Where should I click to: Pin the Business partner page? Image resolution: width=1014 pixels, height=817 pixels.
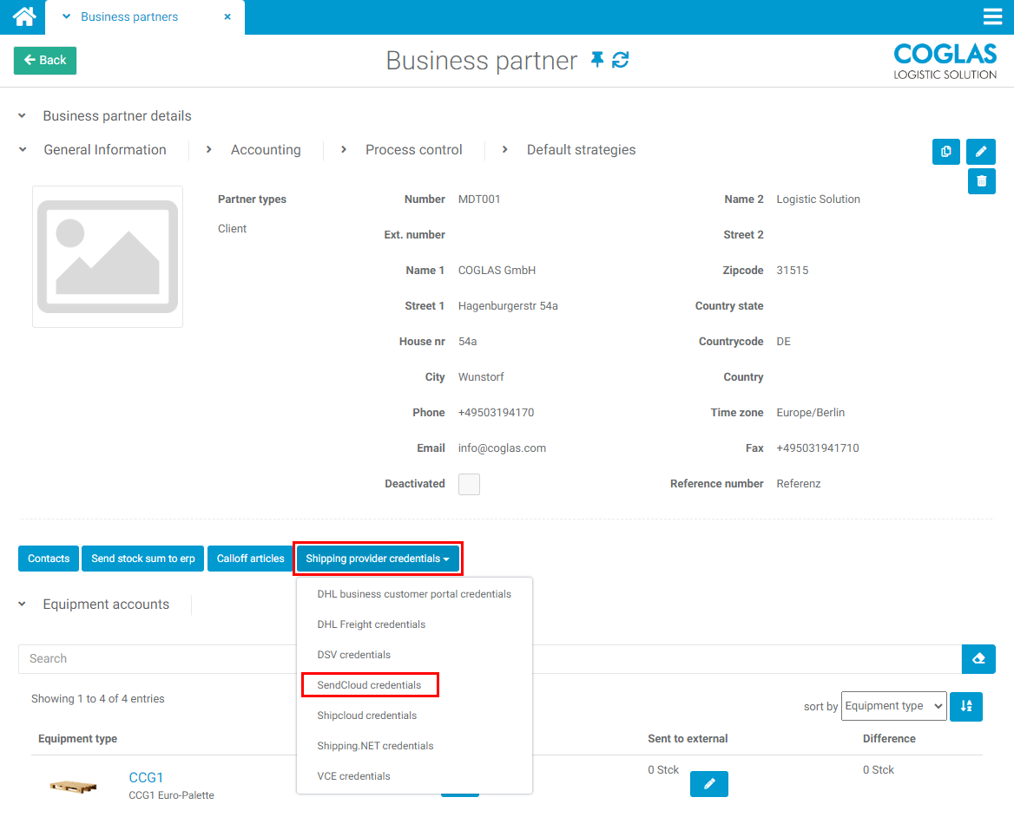click(x=596, y=60)
